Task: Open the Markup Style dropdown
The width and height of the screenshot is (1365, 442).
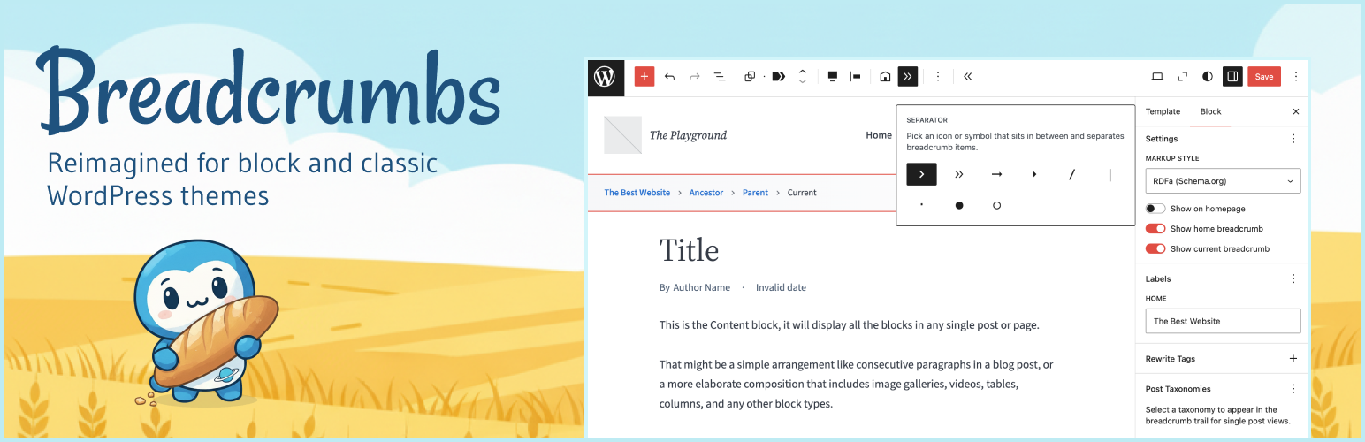Action: [1223, 180]
